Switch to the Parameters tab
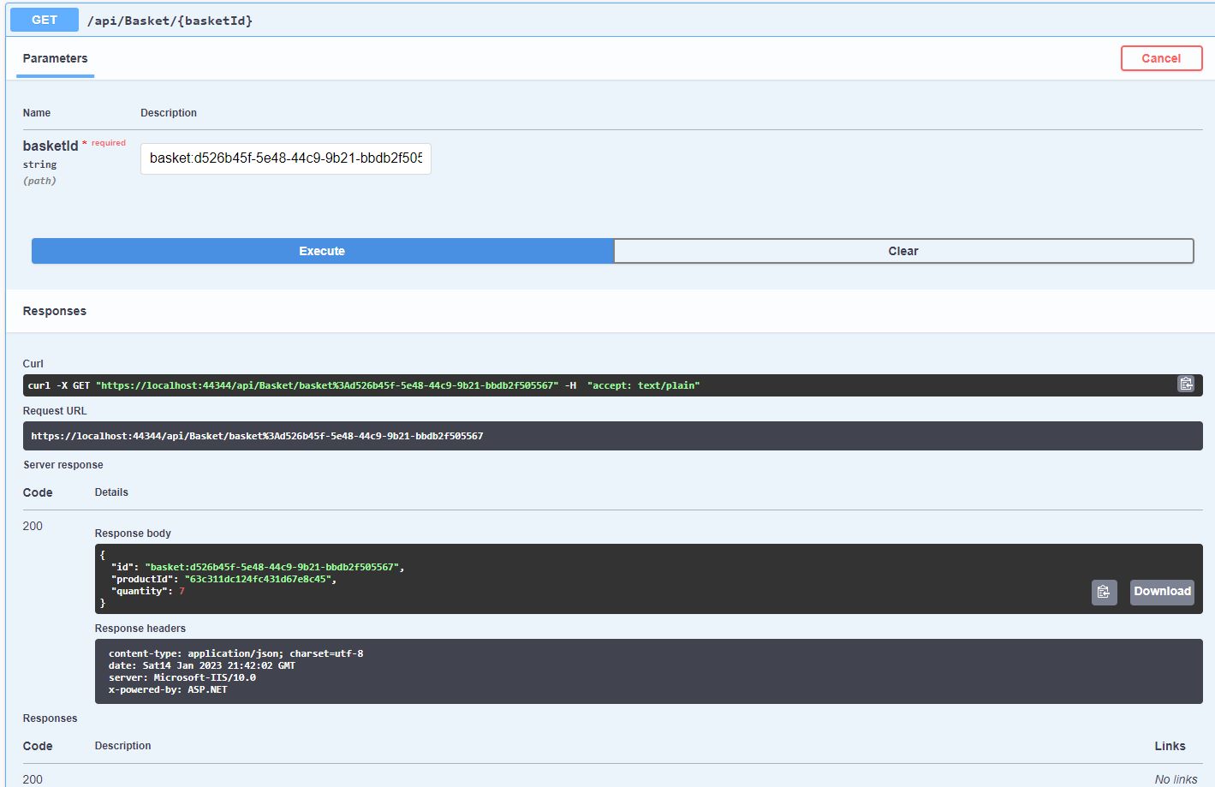This screenshot has height=787, width=1215. pos(54,58)
